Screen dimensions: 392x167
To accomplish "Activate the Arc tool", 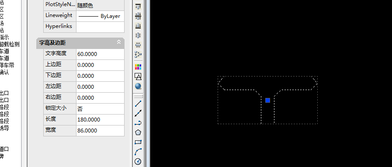I will point(138,152).
